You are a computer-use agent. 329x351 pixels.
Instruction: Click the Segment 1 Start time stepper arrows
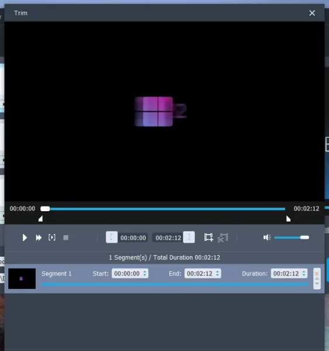pyautogui.click(x=145, y=273)
